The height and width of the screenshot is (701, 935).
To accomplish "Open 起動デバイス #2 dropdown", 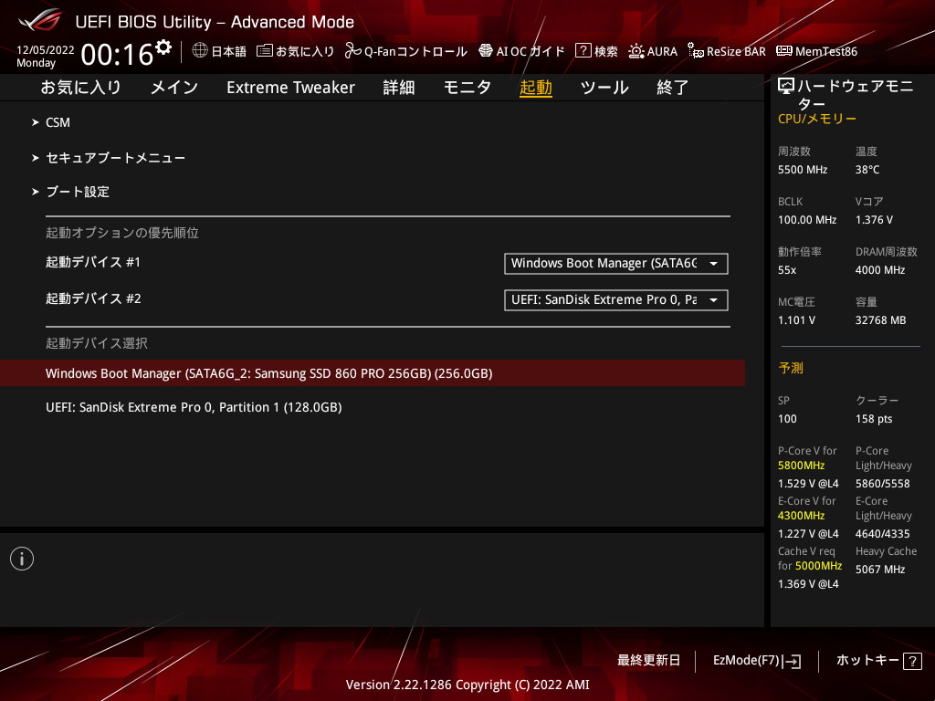I will [616, 299].
